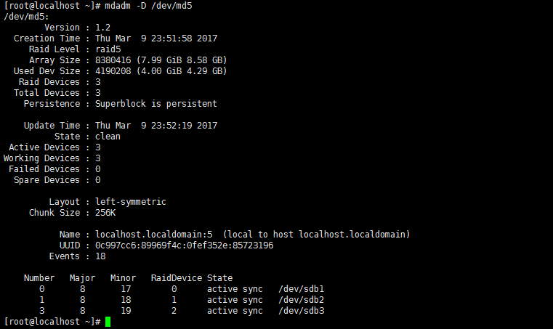Click the Update Time timestamp
Viewport: 553px width, 329px height.
tap(156, 126)
